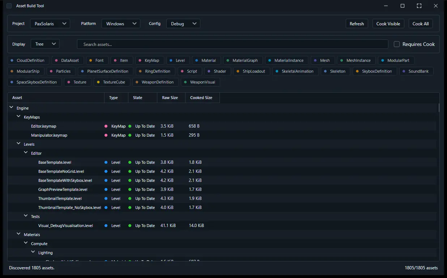Image resolution: width=447 pixels, height=278 pixels.
Task: Open the Platform dropdown showing Windows
Action: [121, 23]
